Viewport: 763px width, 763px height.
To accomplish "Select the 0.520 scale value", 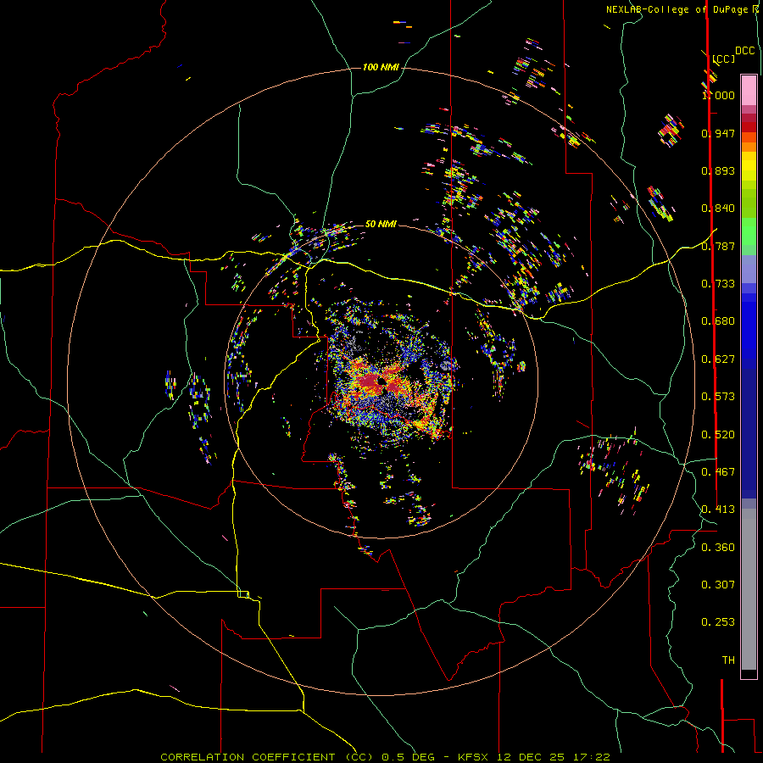I will click(x=718, y=435).
